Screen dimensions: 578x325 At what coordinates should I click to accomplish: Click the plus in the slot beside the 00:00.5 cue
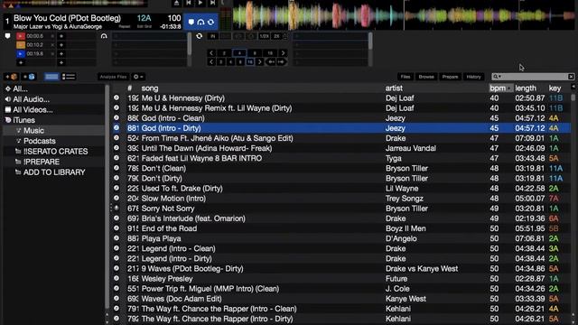pyautogui.click(x=61, y=36)
